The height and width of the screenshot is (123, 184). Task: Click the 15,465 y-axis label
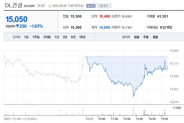[x=174, y=51]
